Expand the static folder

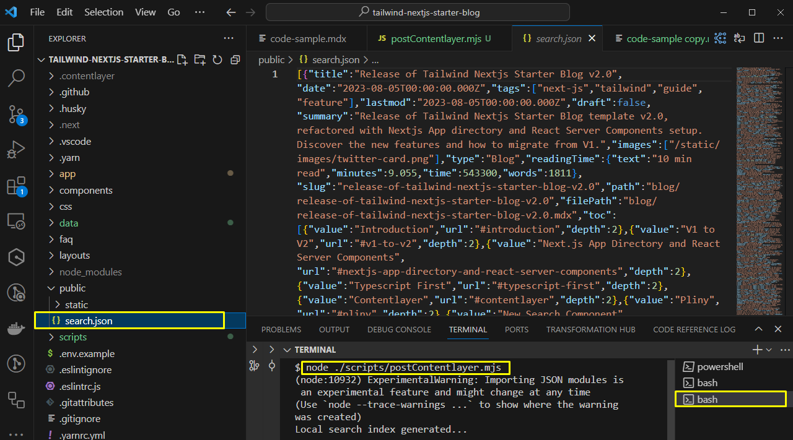[76, 305]
